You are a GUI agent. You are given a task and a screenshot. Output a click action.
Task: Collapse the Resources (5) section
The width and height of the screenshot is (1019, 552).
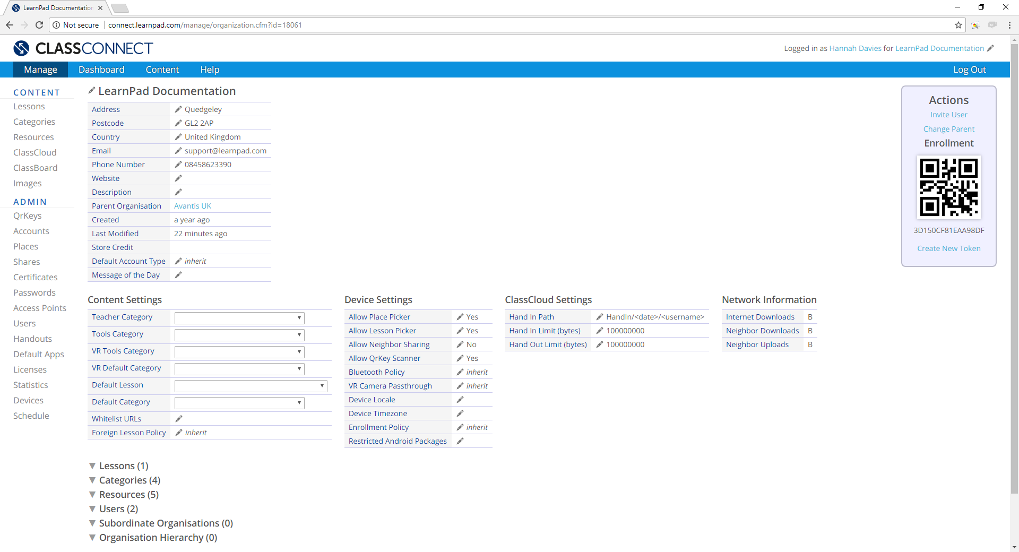click(x=92, y=495)
